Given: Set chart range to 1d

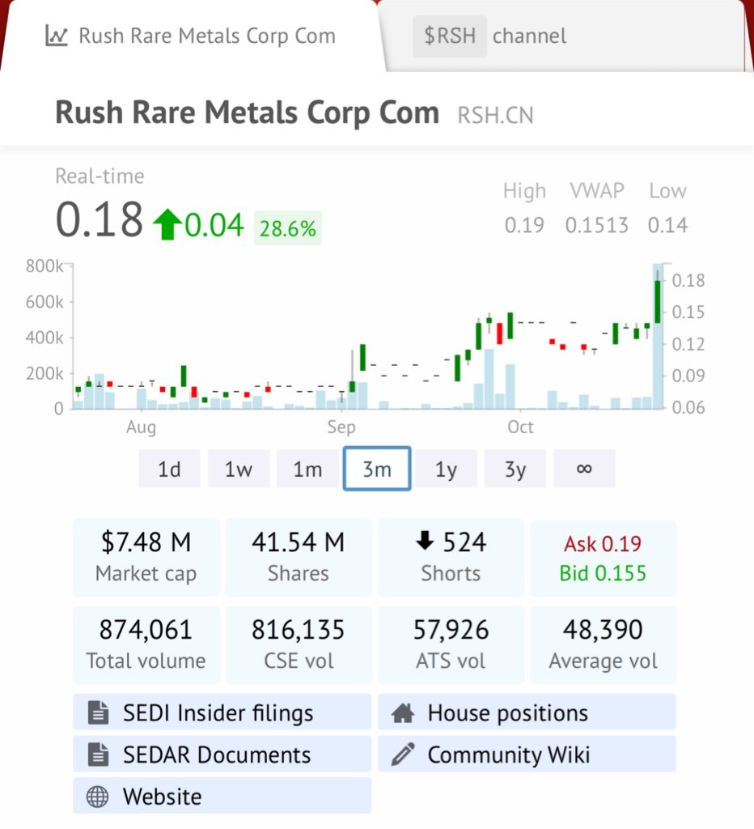Looking at the screenshot, I should coord(170,469).
